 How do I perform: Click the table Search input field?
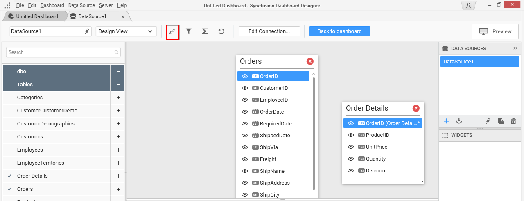pyautogui.click(x=60, y=52)
